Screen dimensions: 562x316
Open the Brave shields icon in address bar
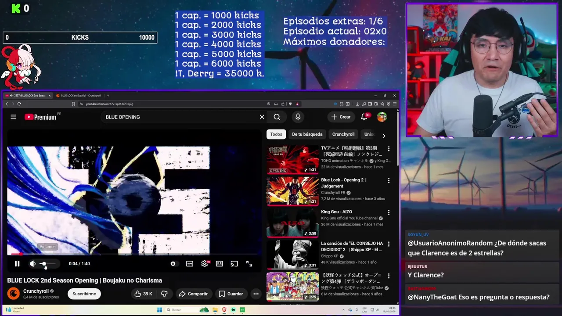290,104
